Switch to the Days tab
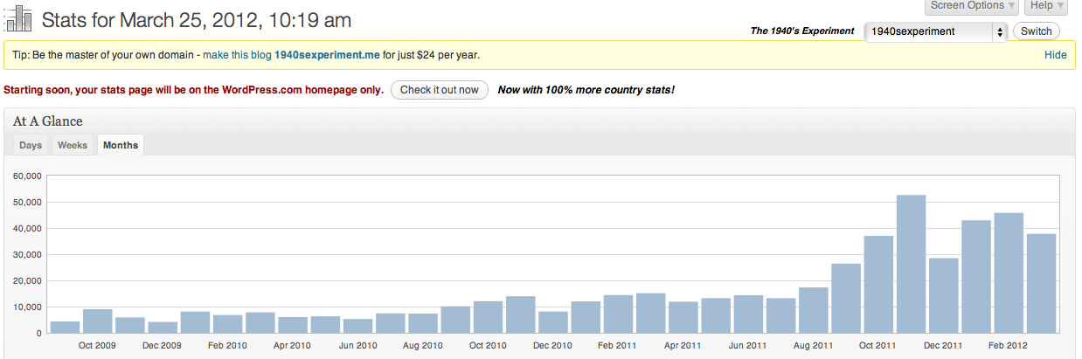 pos(31,145)
